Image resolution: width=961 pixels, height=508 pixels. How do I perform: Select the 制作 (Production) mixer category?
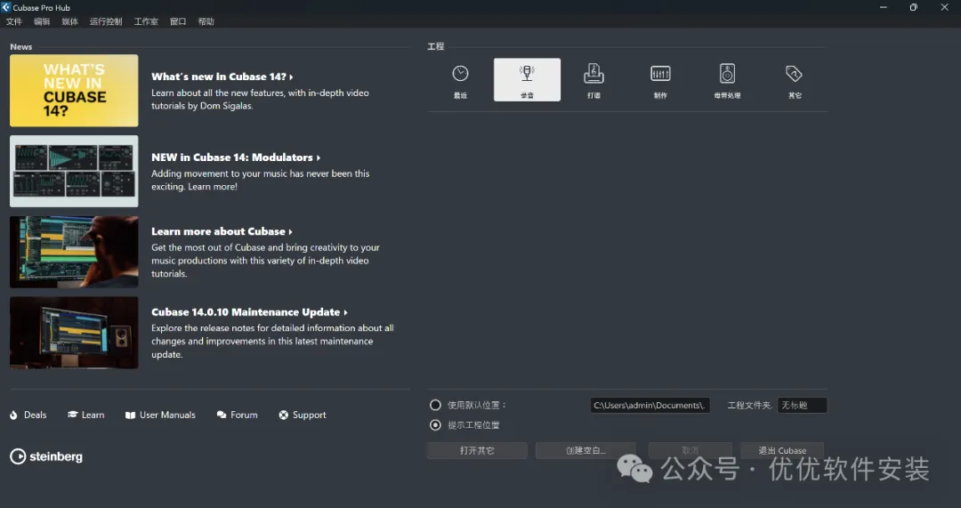[660, 80]
